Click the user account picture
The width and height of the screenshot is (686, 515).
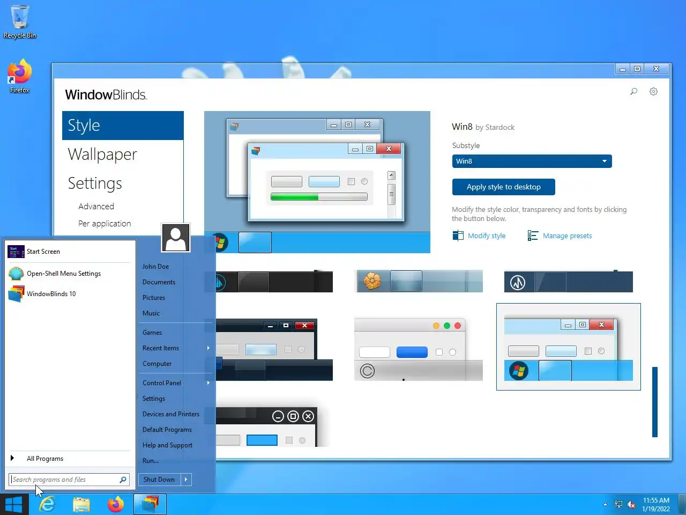tap(176, 238)
